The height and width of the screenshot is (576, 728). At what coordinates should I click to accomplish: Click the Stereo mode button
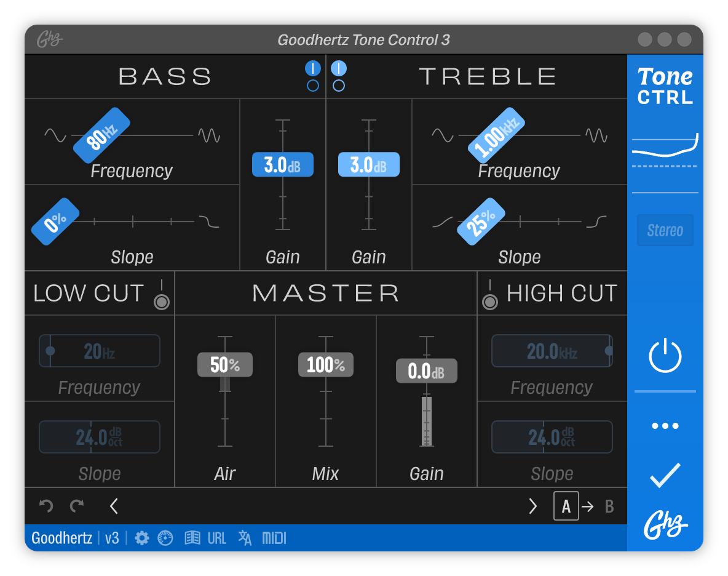click(x=665, y=230)
